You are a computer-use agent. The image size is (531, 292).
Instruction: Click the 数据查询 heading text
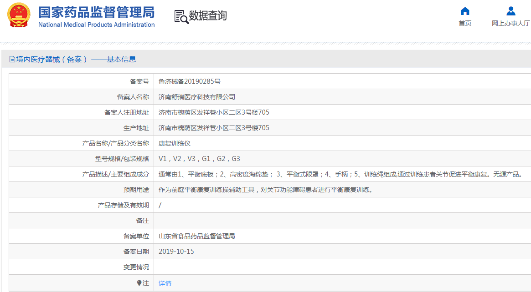pos(208,16)
